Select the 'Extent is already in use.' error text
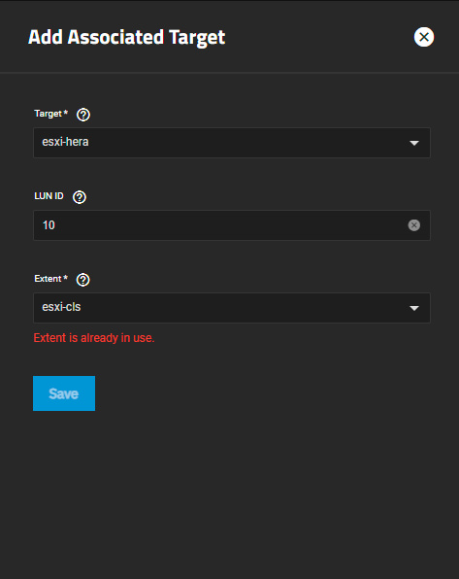This screenshot has height=579, width=459. 94,338
